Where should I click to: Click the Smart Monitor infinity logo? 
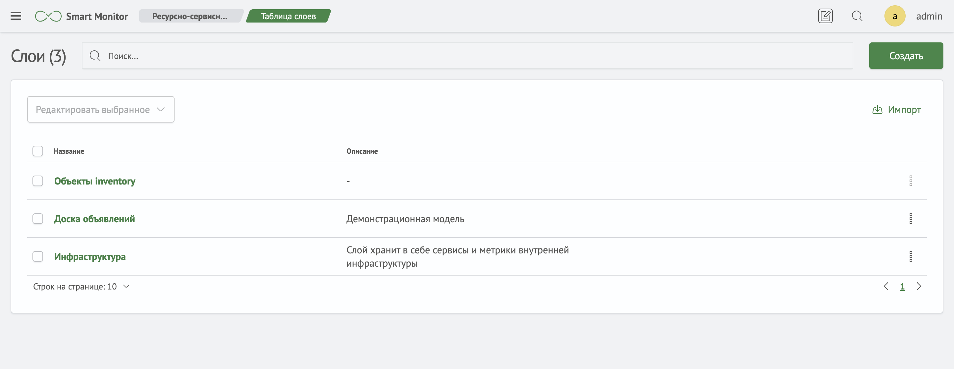48,16
